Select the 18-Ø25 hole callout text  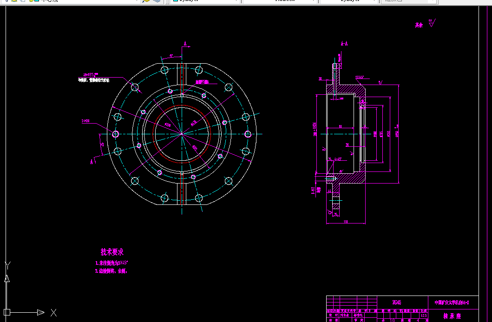click(x=91, y=75)
